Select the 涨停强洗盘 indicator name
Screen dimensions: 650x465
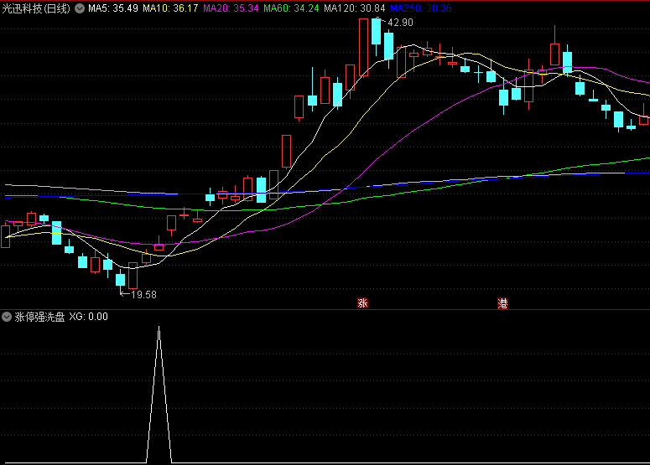[39, 318]
